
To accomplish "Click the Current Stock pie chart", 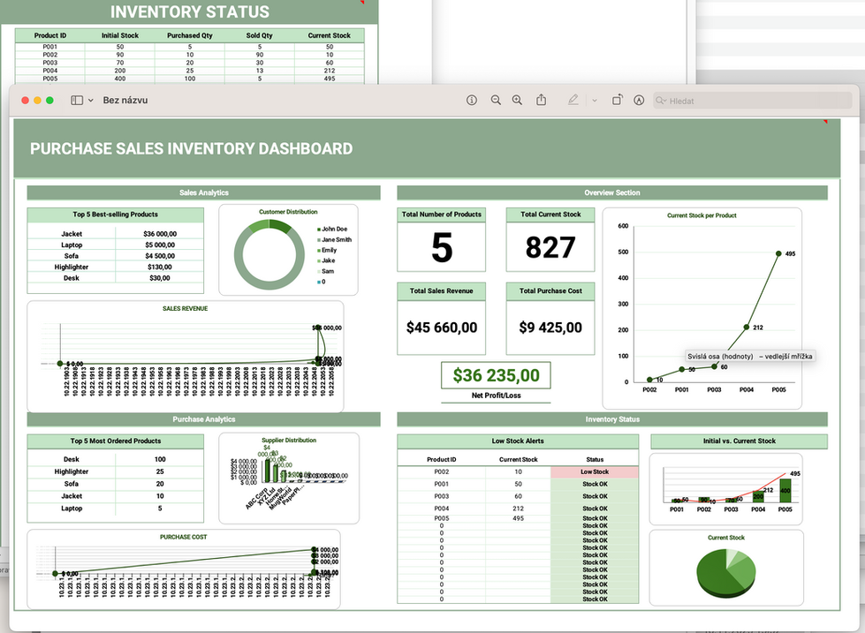I will point(726,574).
